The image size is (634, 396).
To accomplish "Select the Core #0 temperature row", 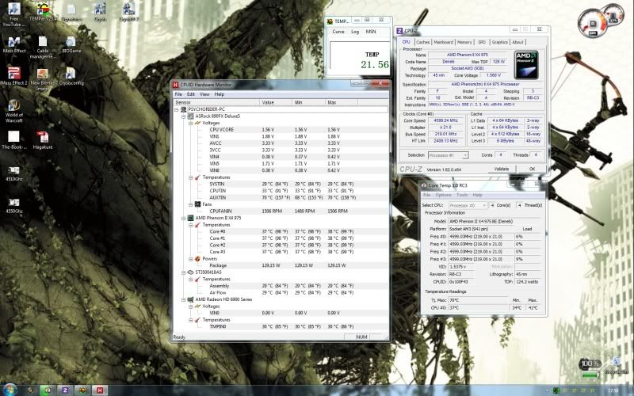I will 281,231.
